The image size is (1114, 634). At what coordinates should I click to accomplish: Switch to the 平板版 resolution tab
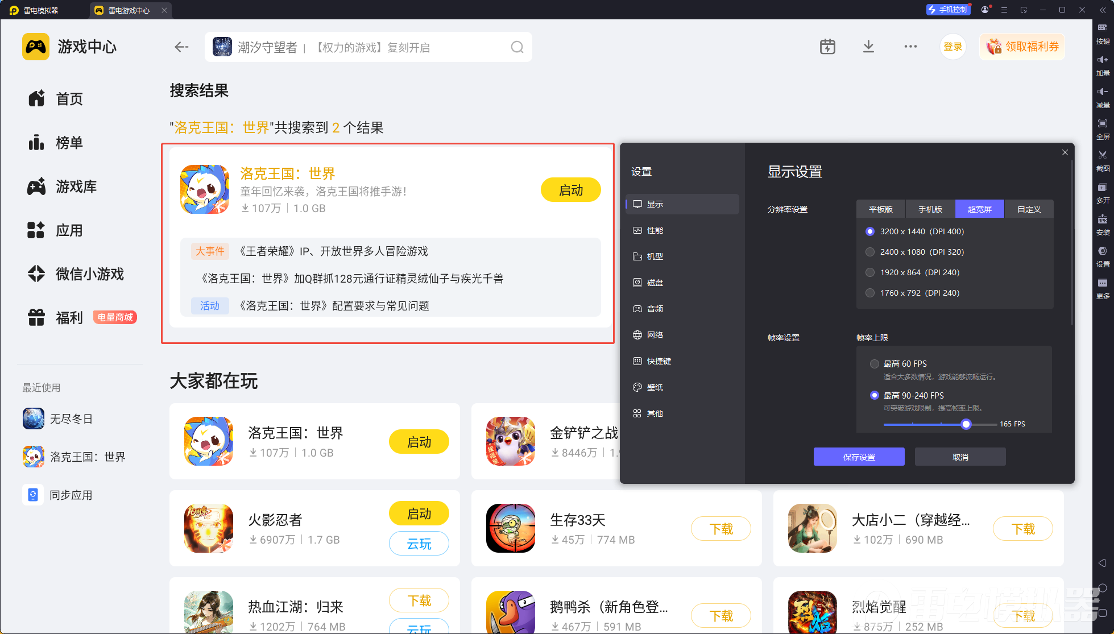[x=880, y=209]
